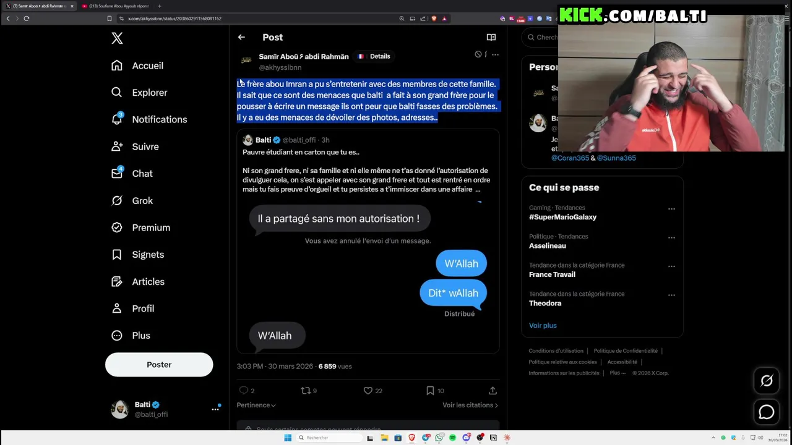Open options for Asselineau trend

point(671,237)
